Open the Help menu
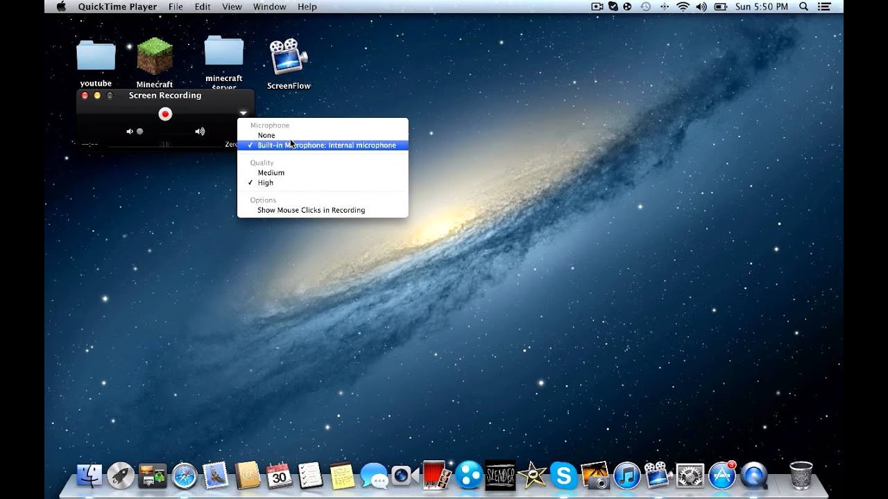The height and width of the screenshot is (499, 888). 307,7
